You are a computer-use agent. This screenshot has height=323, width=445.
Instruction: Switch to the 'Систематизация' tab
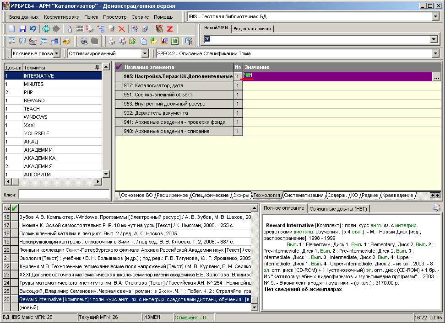tap(303, 195)
